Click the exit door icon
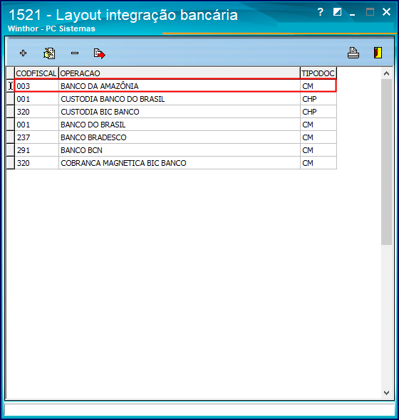The height and width of the screenshot is (420, 399). (x=378, y=53)
